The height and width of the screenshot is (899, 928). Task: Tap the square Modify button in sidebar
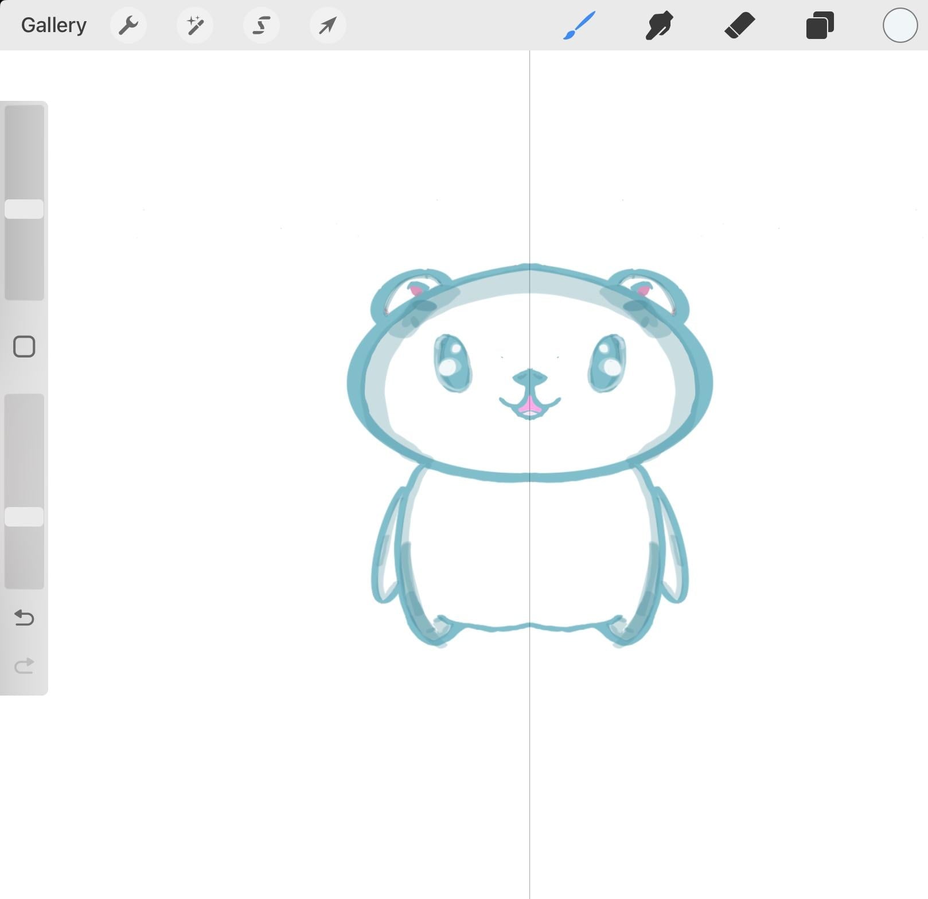(x=24, y=347)
